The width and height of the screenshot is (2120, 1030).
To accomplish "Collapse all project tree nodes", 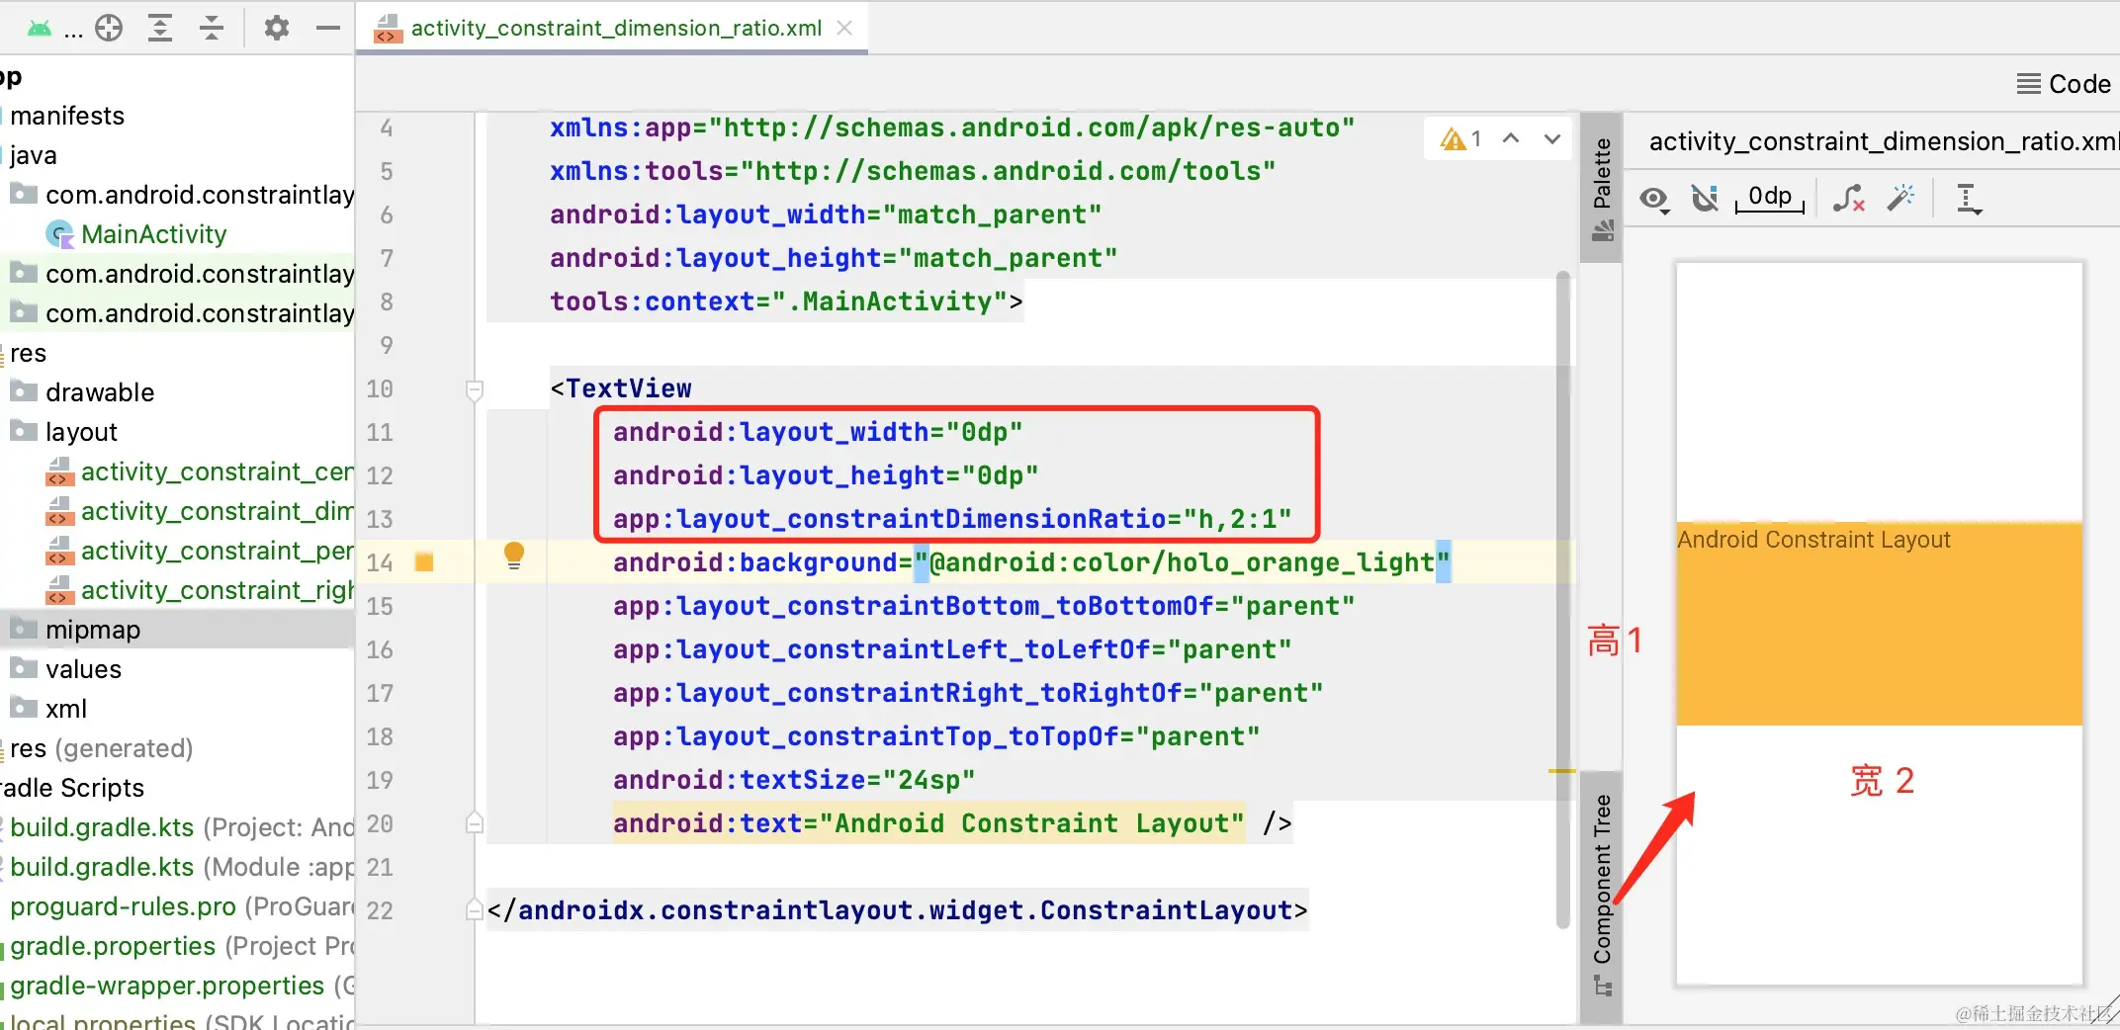I will pyautogui.click(x=212, y=29).
